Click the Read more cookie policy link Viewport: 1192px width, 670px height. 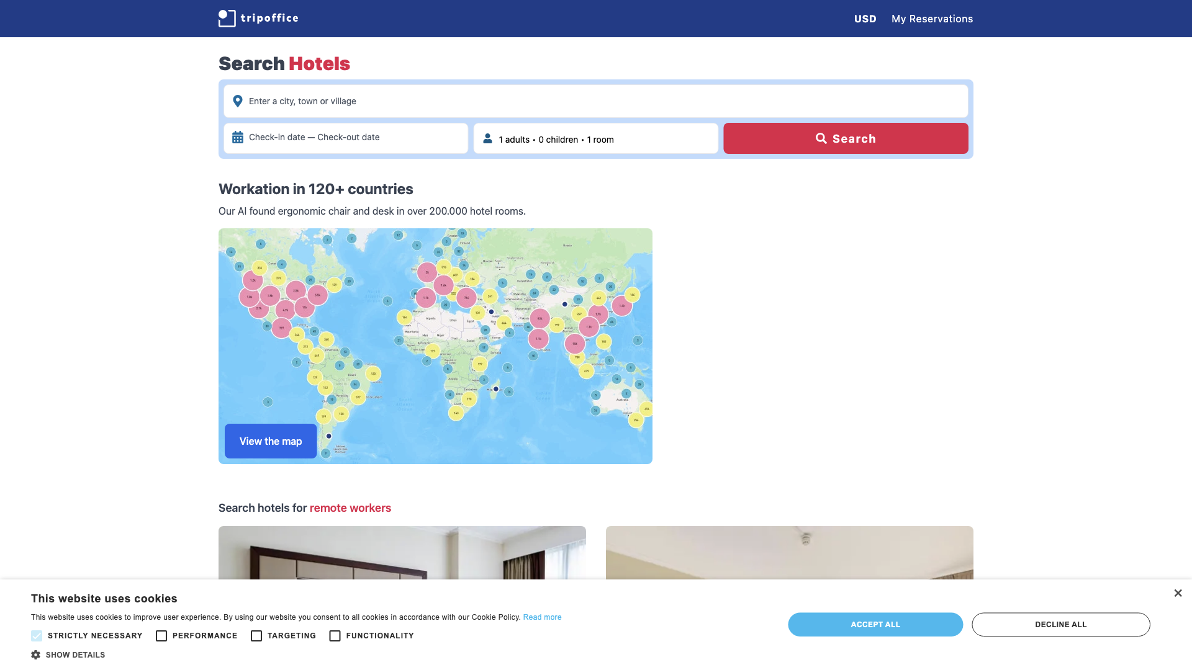(541, 617)
